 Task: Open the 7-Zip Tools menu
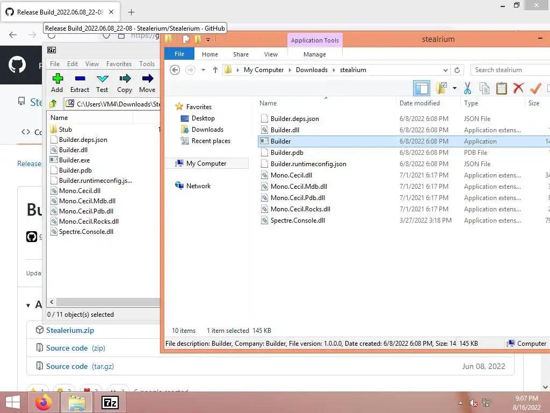pyautogui.click(x=147, y=64)
